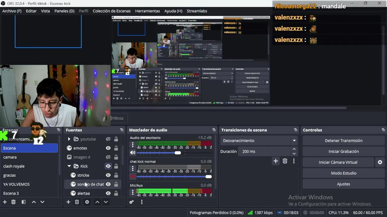The width and height of the screenshot is (387, 217).
Task: Pop out the Escenas dock panel
Action: coord(59,130)
